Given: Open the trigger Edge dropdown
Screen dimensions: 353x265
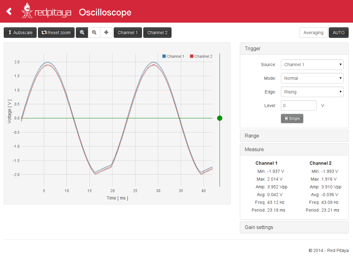Looking at the screenshot, I should 312,92.
